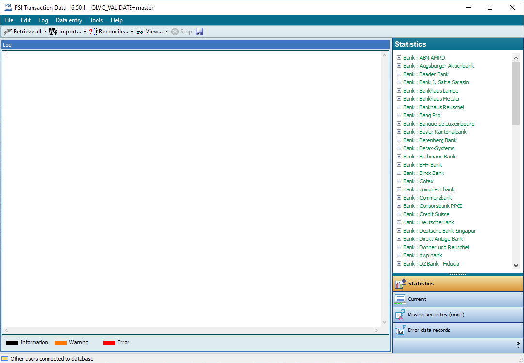Switch to the Current panel

pyautogui.click(x=416, y=299)
